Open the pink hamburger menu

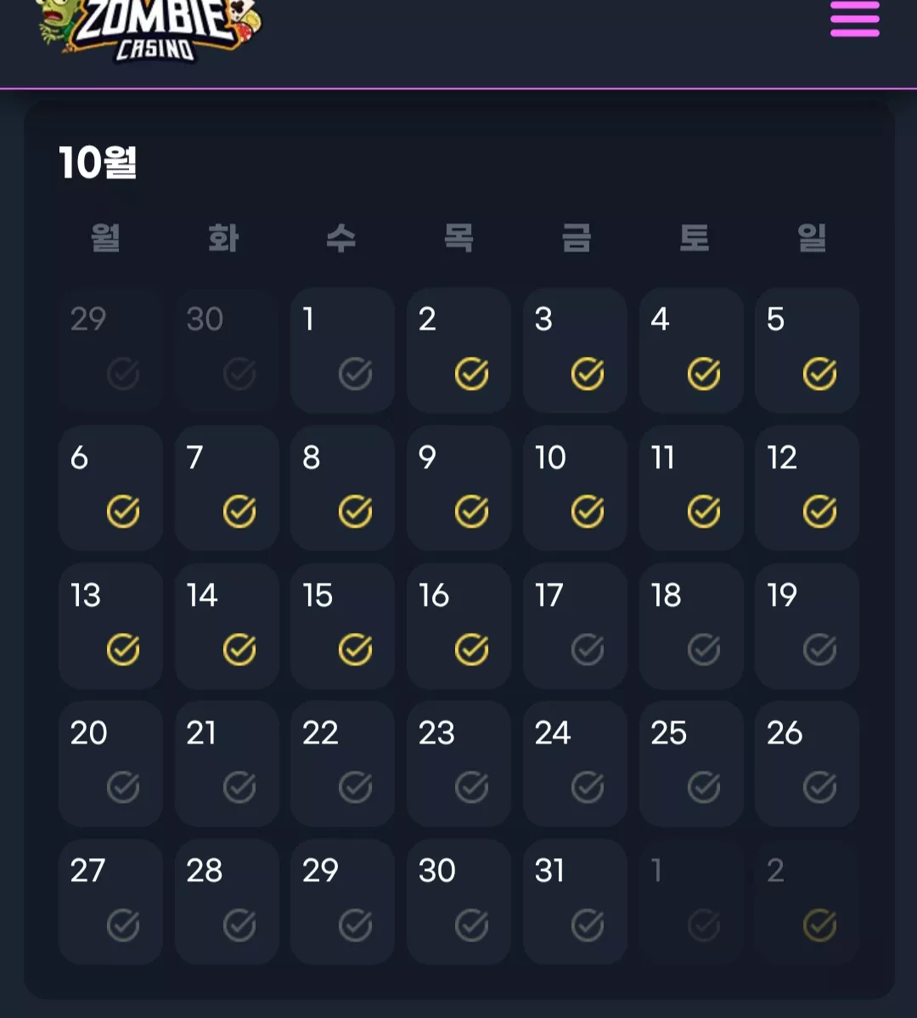(855, 19)
